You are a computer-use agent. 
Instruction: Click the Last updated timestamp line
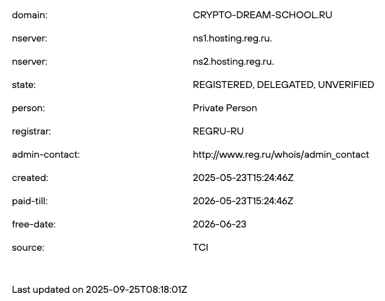click(99, 290)
